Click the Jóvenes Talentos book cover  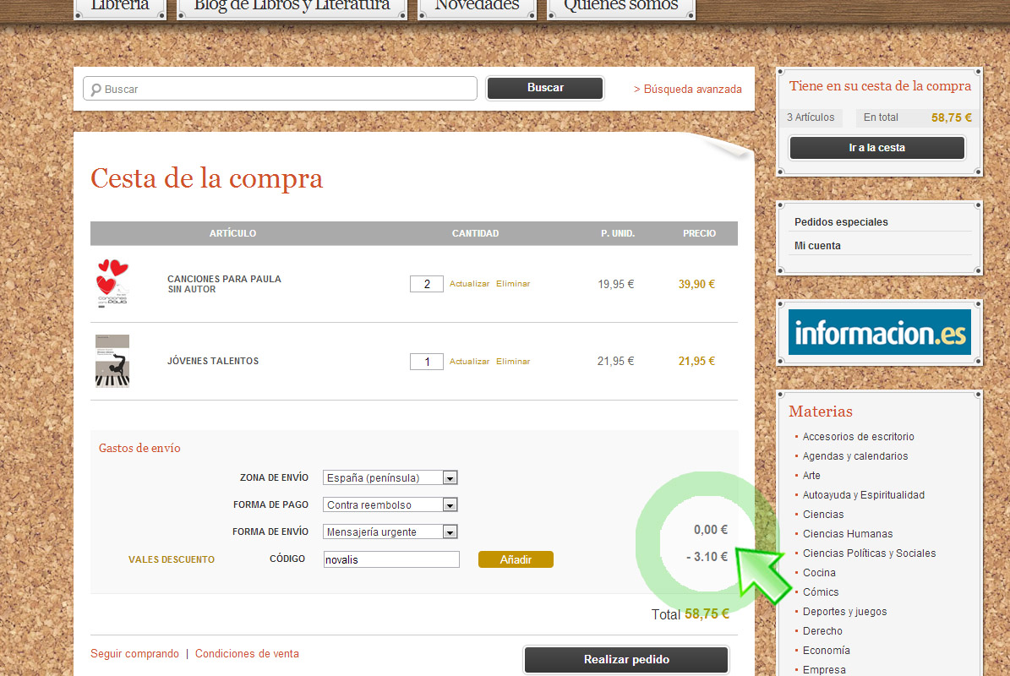click(x=112, y=361)
